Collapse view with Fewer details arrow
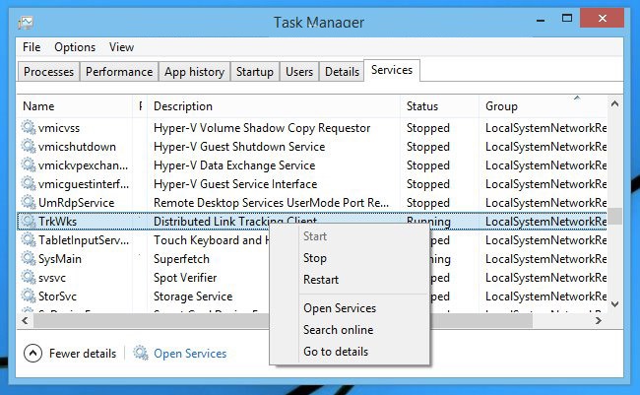Image resolution: width=640 pixels, height=395 pixels. [33, 353]
